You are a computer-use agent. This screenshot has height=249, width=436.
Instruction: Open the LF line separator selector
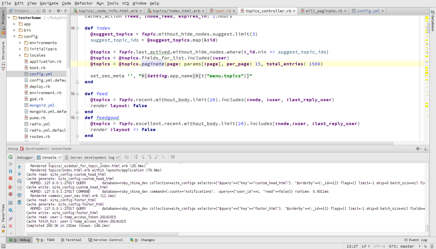366,246
